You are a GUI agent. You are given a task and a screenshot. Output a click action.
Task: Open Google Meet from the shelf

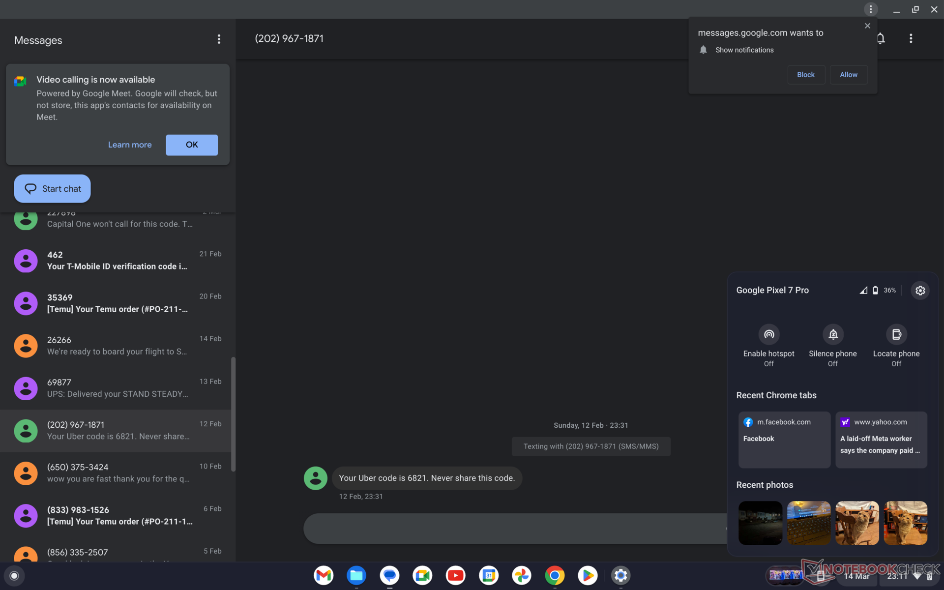422,575
